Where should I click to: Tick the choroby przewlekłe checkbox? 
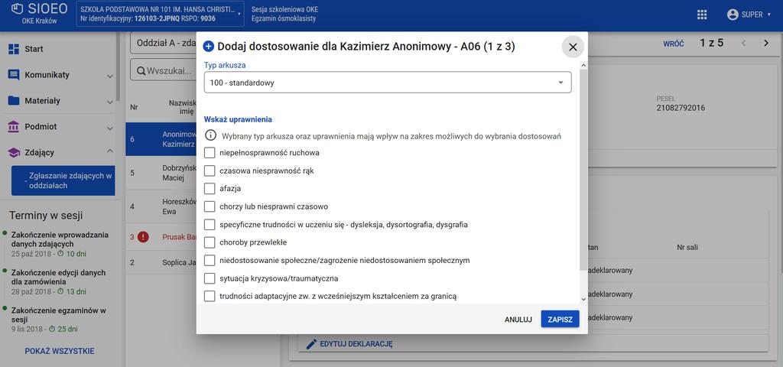pos(210,242)
